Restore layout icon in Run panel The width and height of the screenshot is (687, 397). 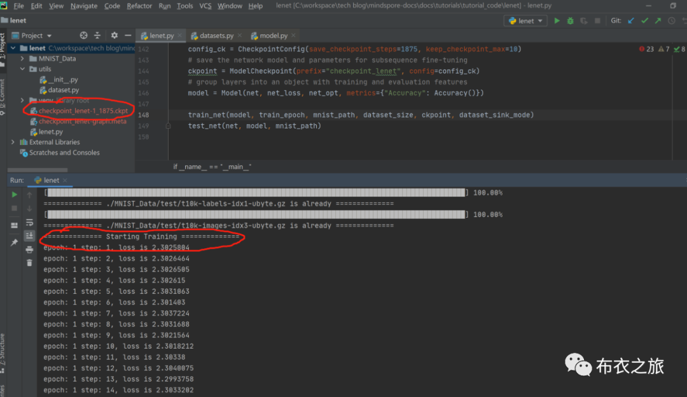pos(14,225)
